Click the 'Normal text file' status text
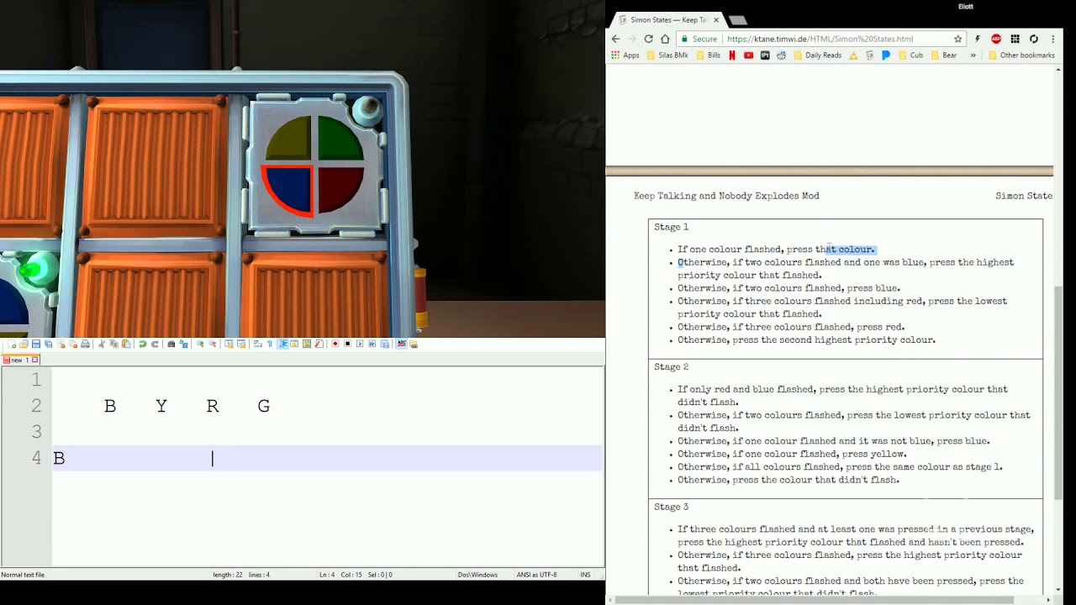 click(23, 575)
